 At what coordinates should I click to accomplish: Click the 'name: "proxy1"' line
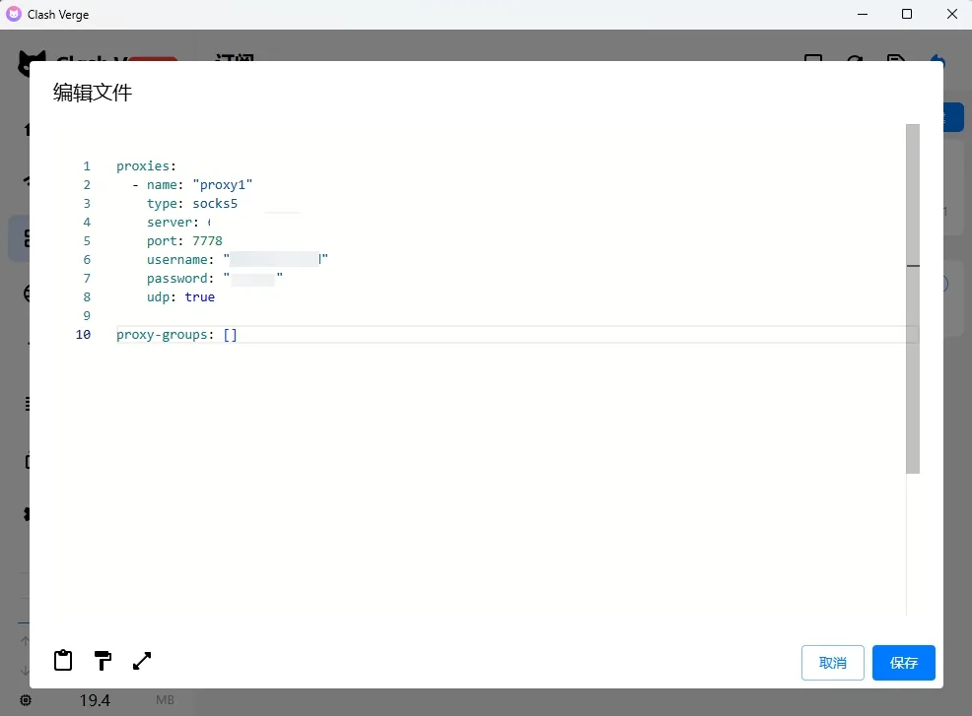[192, 184]
